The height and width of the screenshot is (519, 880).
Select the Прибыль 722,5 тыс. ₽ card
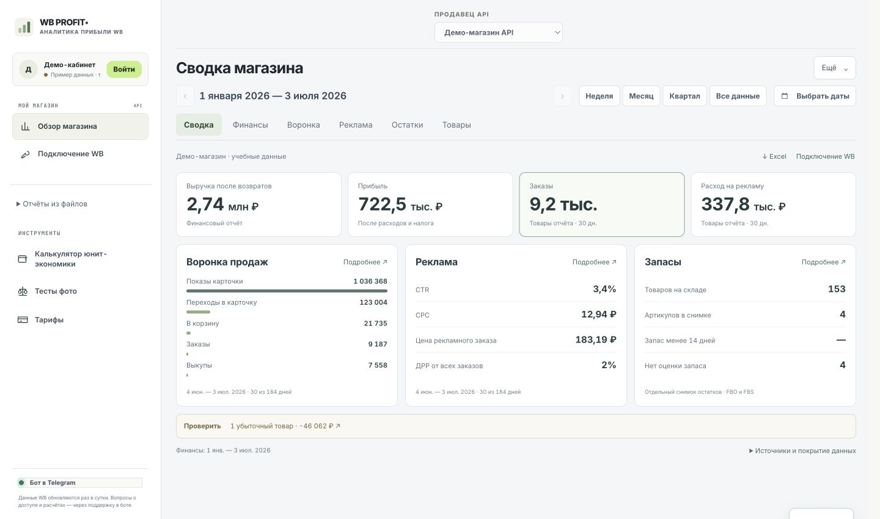[430, 205]
